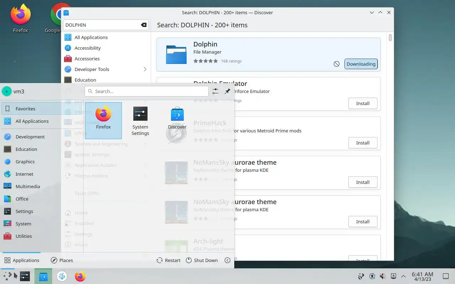This screenshot has height=284, width=455.
Task: Switch to the Applications tab in launcher
Action: point(22,260)
